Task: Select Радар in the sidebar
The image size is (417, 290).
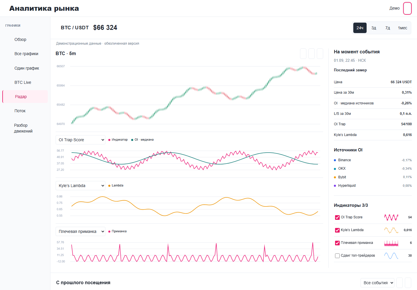Action: pos(25,97)
